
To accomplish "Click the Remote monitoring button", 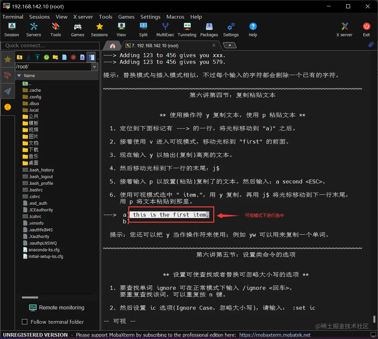I will pyautogui.click(x=57, y=307).
